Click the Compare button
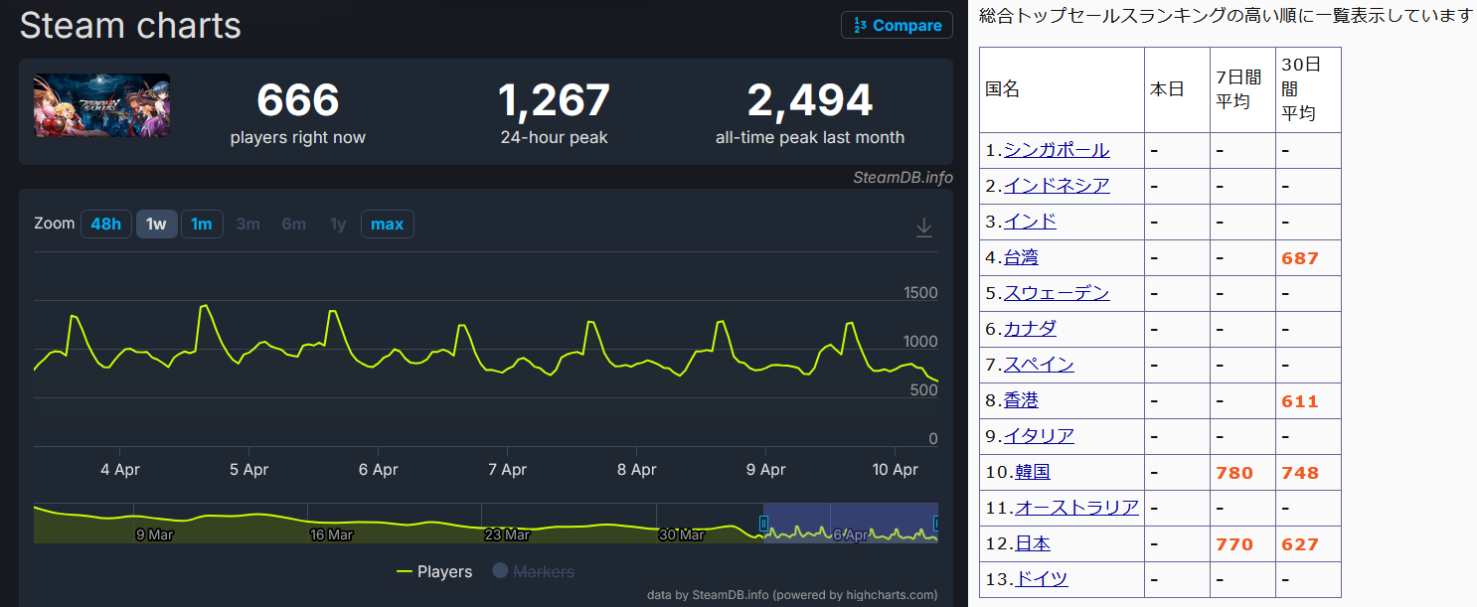This screenshot has height=607, width=1477. tap(897, 26)
